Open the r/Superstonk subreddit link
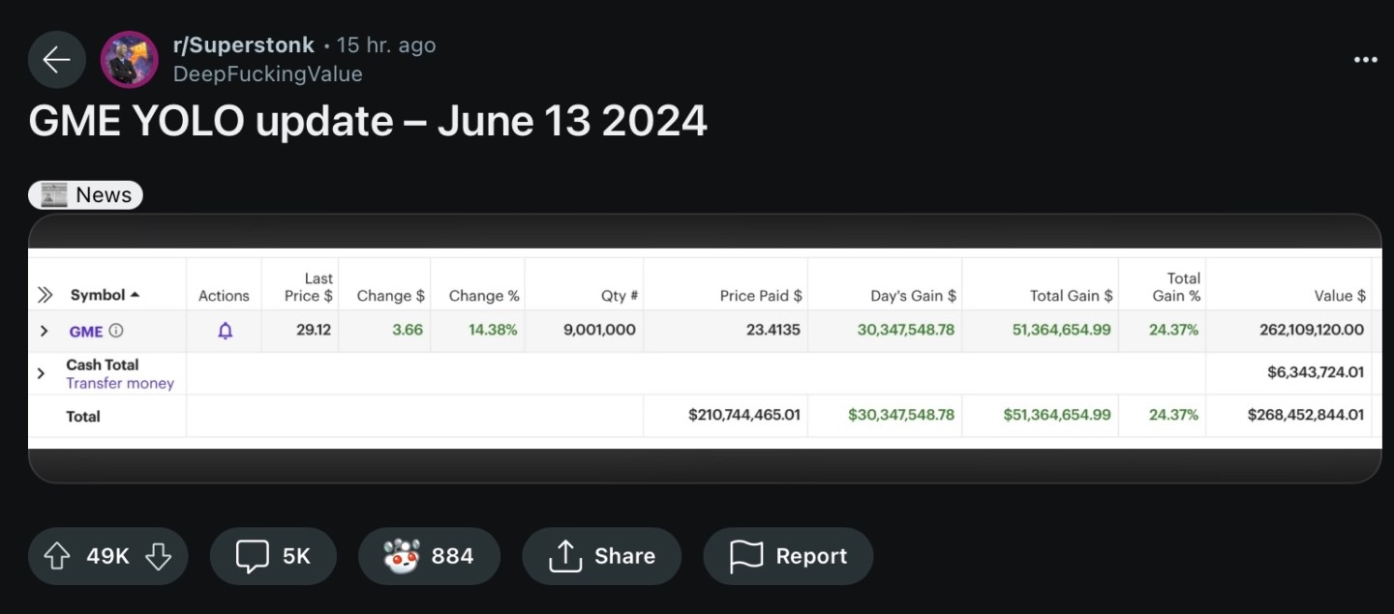The image size is (1394, 614). pos(243,44)
